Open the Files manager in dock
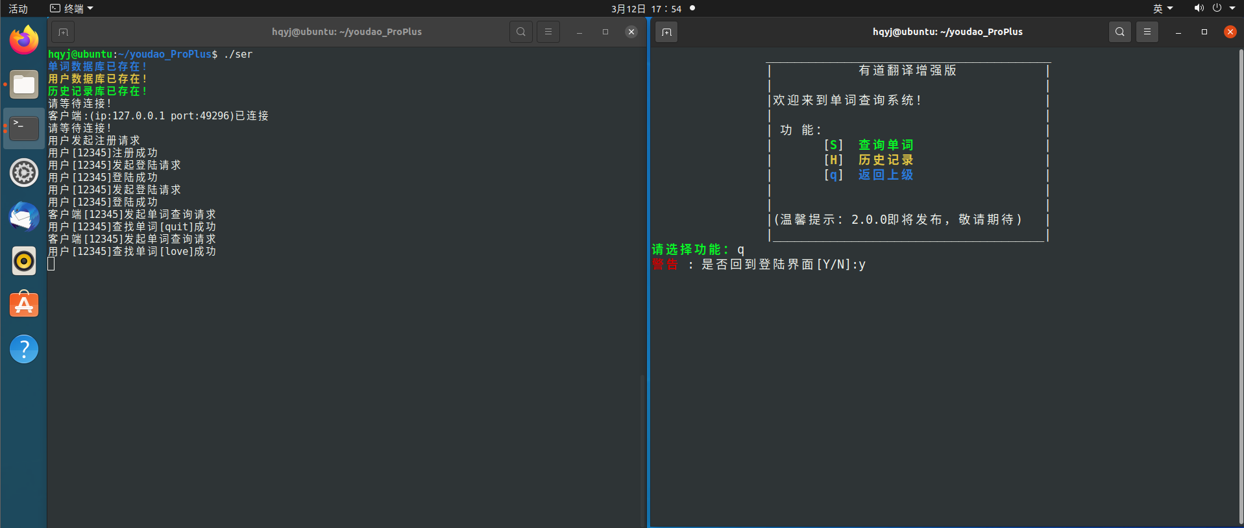This screenshot has height=528, width=1244. [24, 84]
